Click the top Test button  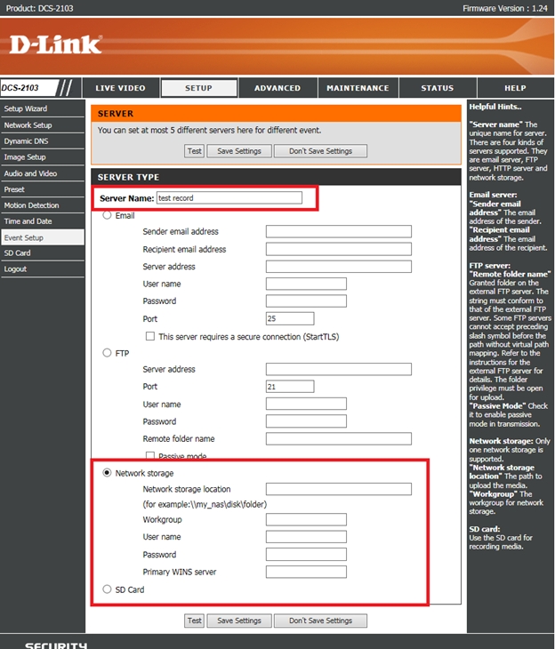click(x=194, y=151)
